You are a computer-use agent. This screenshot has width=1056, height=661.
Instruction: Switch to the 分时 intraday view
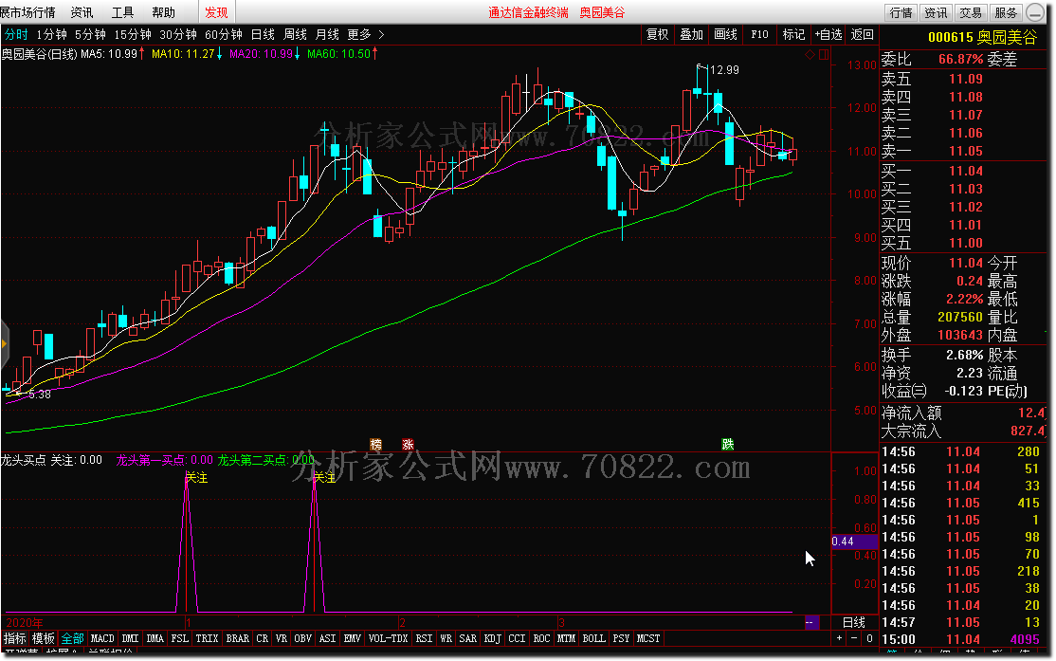click(16, 34)
